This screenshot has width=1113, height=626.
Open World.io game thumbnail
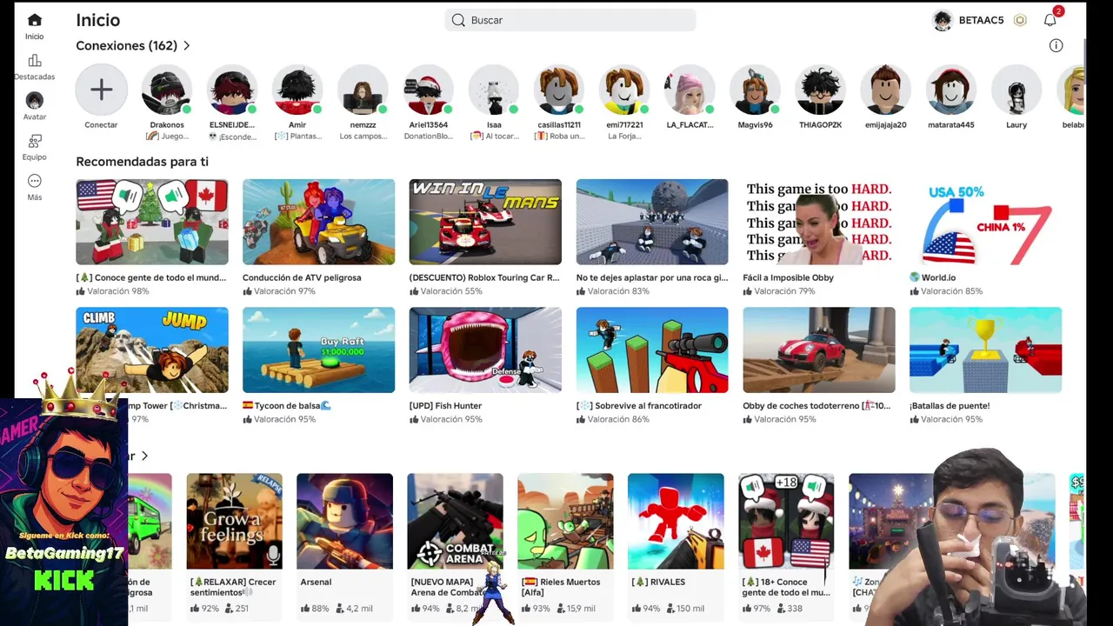pyautogui.click(x=985, y=222)
